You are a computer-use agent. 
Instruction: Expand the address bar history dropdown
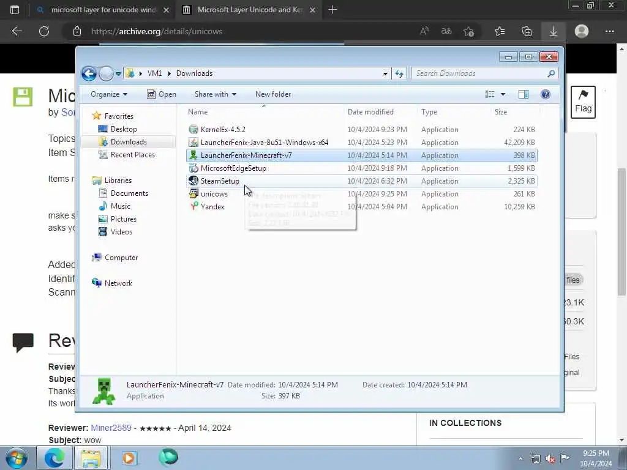tap(385, 73)
